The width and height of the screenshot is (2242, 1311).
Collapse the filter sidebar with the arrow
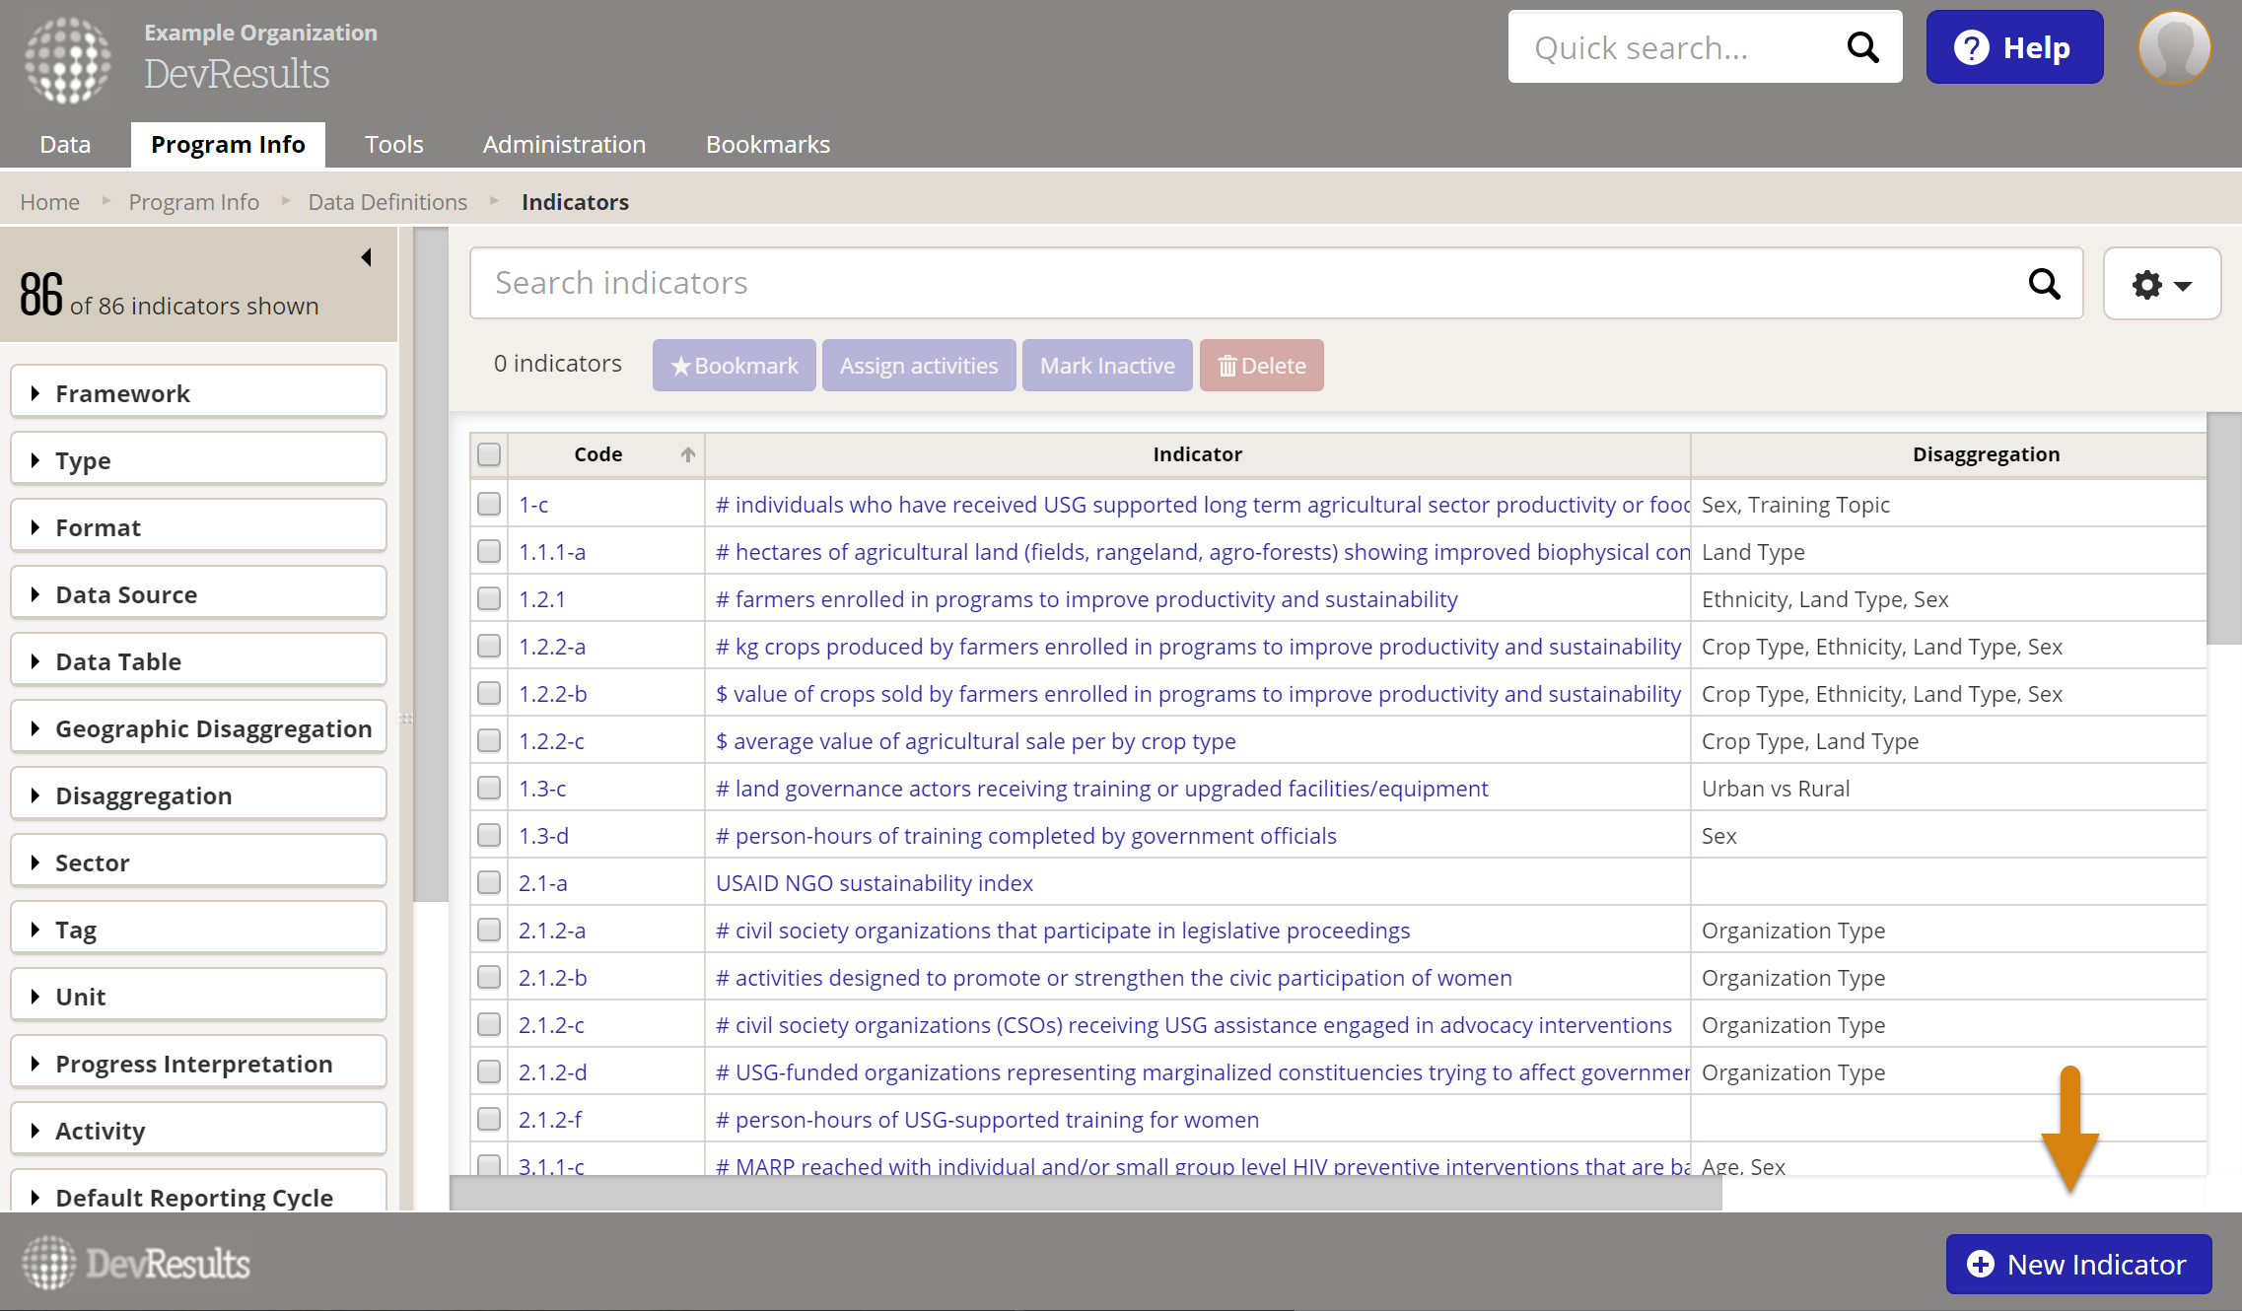[x=366, y=257]
